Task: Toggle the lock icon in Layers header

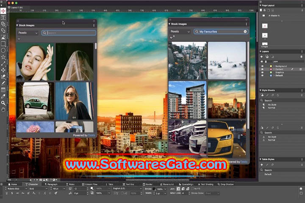Action: [x=266, y=62]
